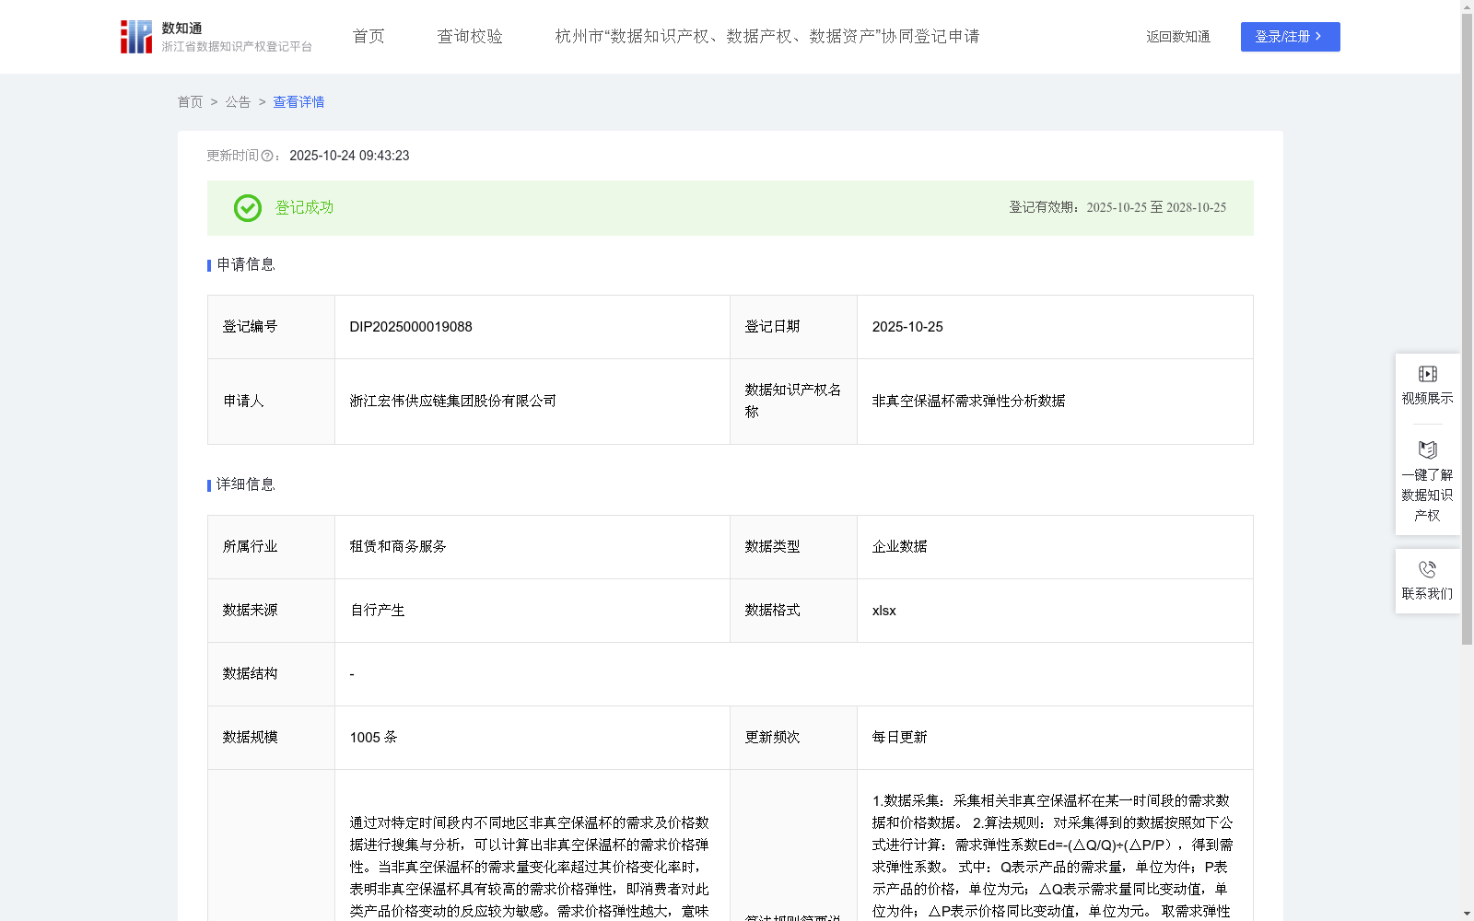Click the 登记编号 label cell
This screenshot has width=1474, height=921.
pos(271,327)
